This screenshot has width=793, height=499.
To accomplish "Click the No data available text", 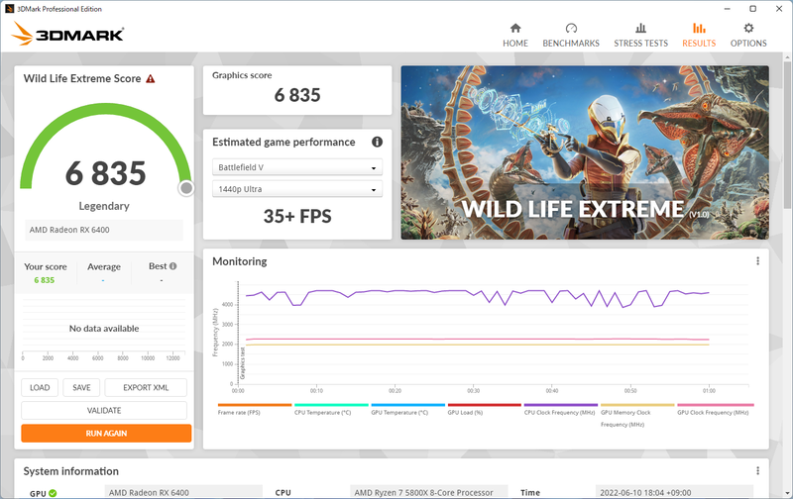I will tap(104, 329).
